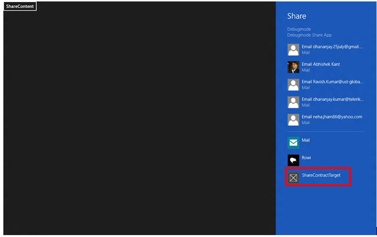Screen dimensions: 377x237
Task: Click the ShareContent button
Action: tap(20, 6)
